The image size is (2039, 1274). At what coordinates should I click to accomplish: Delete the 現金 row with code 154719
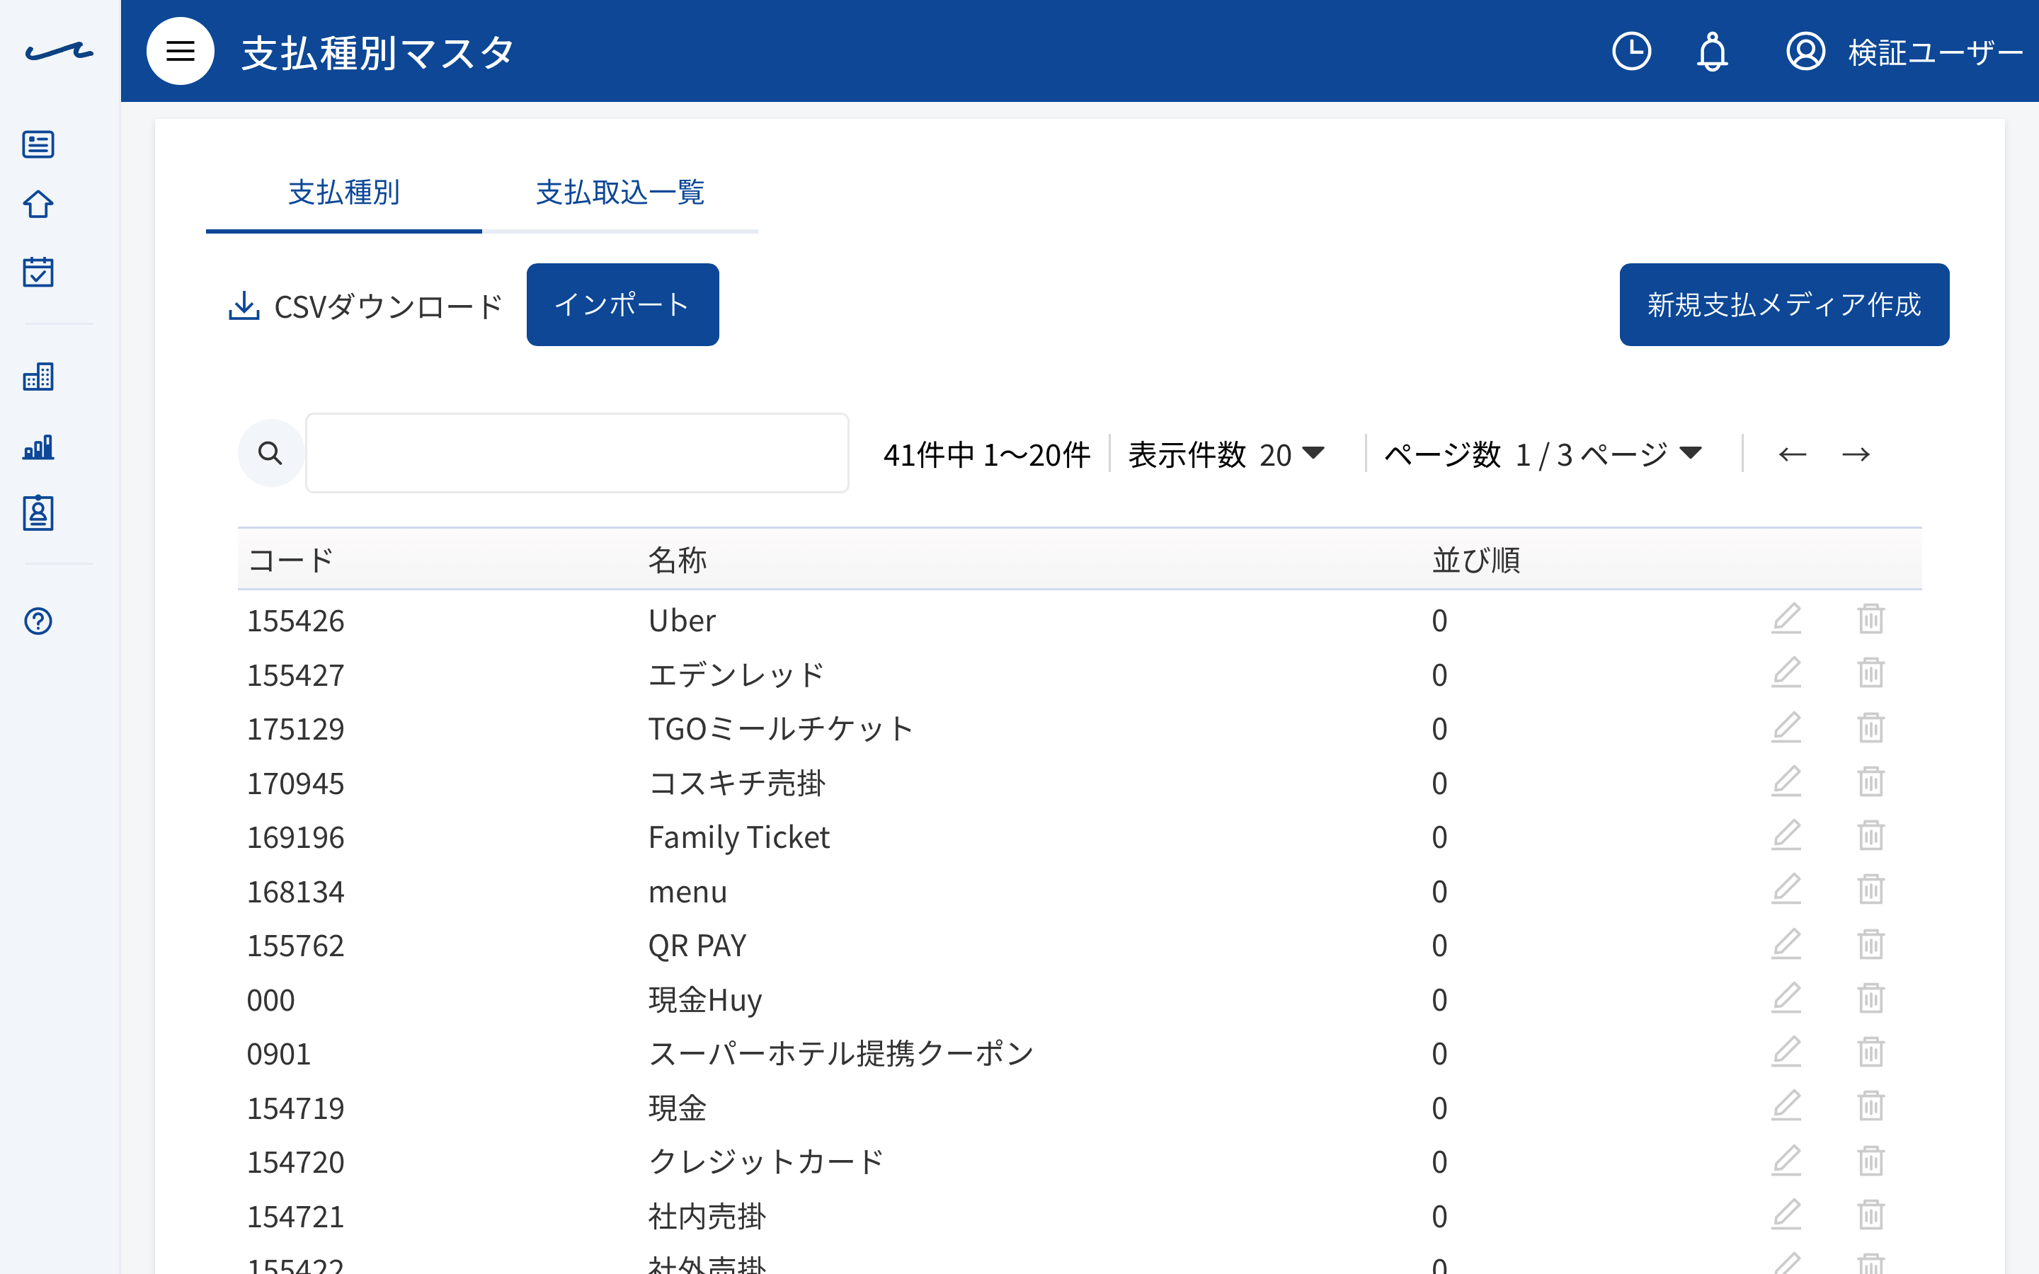click(1870, 1106)
